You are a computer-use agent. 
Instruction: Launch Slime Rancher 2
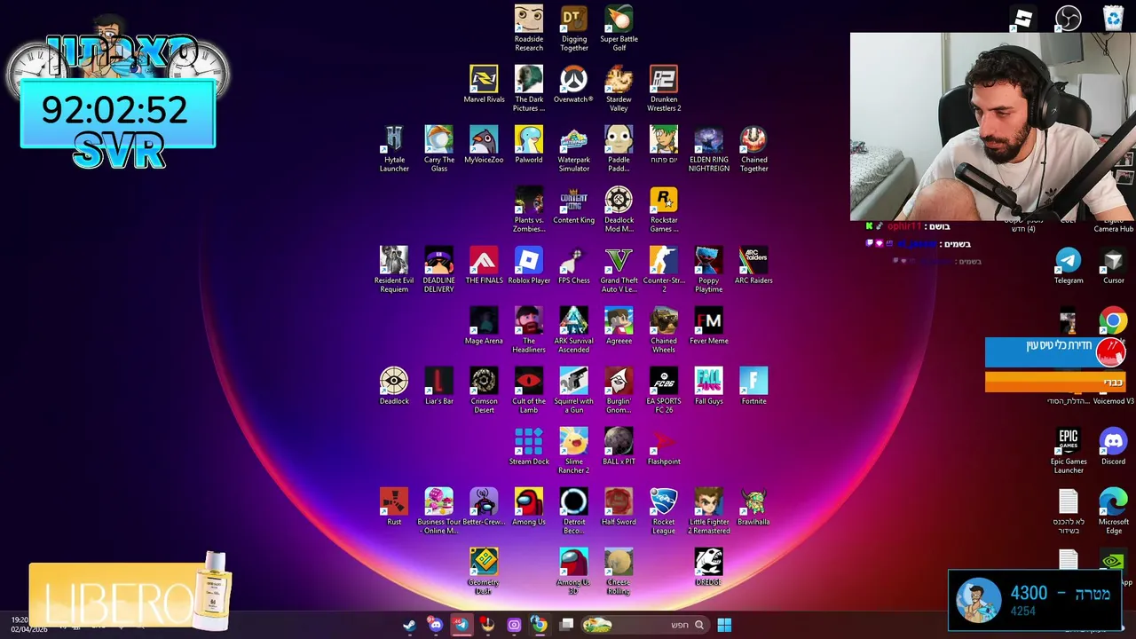pos(574,451)
